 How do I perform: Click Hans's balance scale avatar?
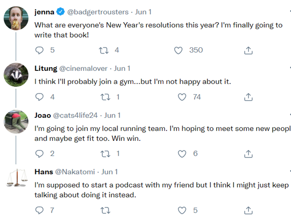[16, 179]
